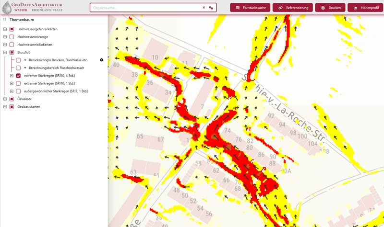Viewport: 384px width, 227px height.
Task: Open the legend arrow for Berechnungsbereich Flusshochwasser
Action: 25,68
